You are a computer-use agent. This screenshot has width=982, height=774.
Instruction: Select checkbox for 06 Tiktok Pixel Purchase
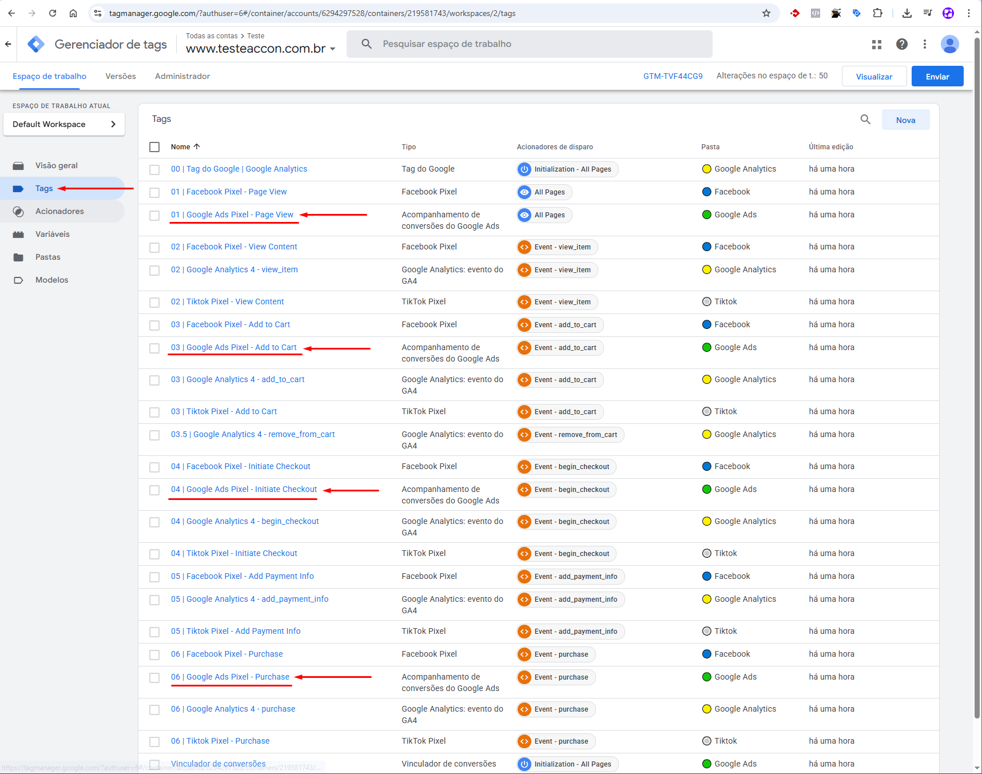coord(154,741)
